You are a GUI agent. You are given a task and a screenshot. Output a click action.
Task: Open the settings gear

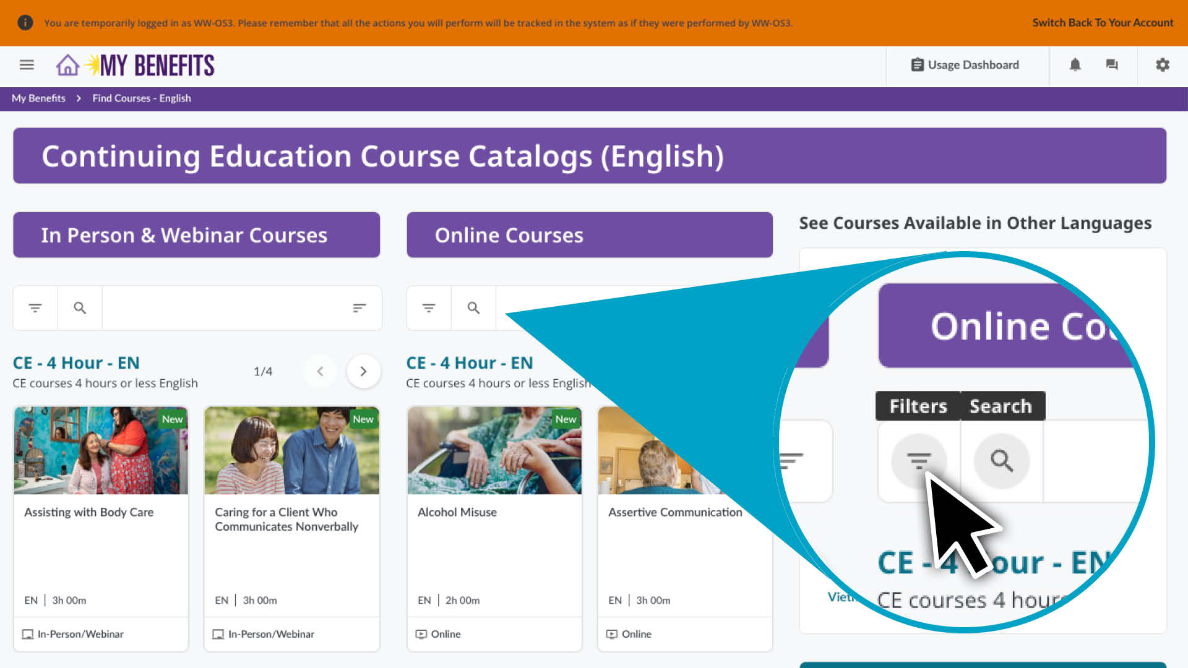point(1163,65)
